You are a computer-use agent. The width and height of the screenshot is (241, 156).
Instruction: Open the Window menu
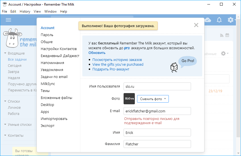click(x=50, y=11)
